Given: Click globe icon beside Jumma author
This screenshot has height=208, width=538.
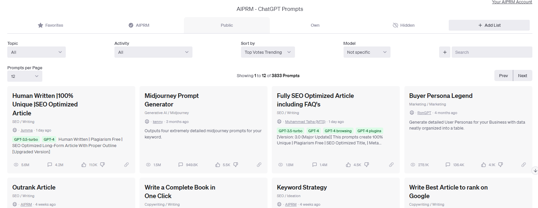Looking at the screenshot, I should 15,130.
